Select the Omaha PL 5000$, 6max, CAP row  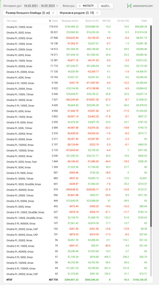tap(77, 235)
